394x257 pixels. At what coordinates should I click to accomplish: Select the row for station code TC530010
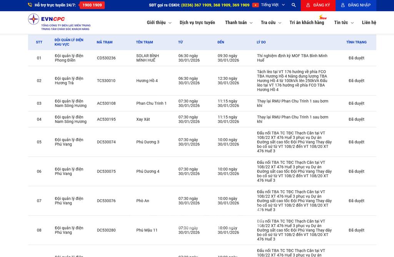pyautogui.click(x=106, y=81)
